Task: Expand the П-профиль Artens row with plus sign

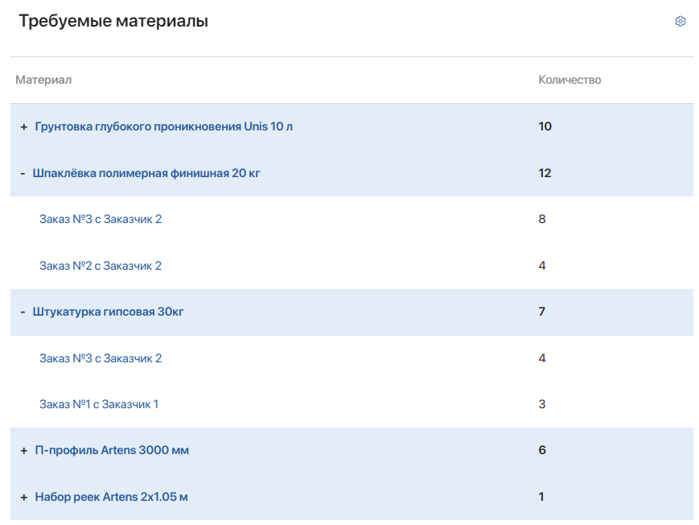Action: tap(24, 451)
